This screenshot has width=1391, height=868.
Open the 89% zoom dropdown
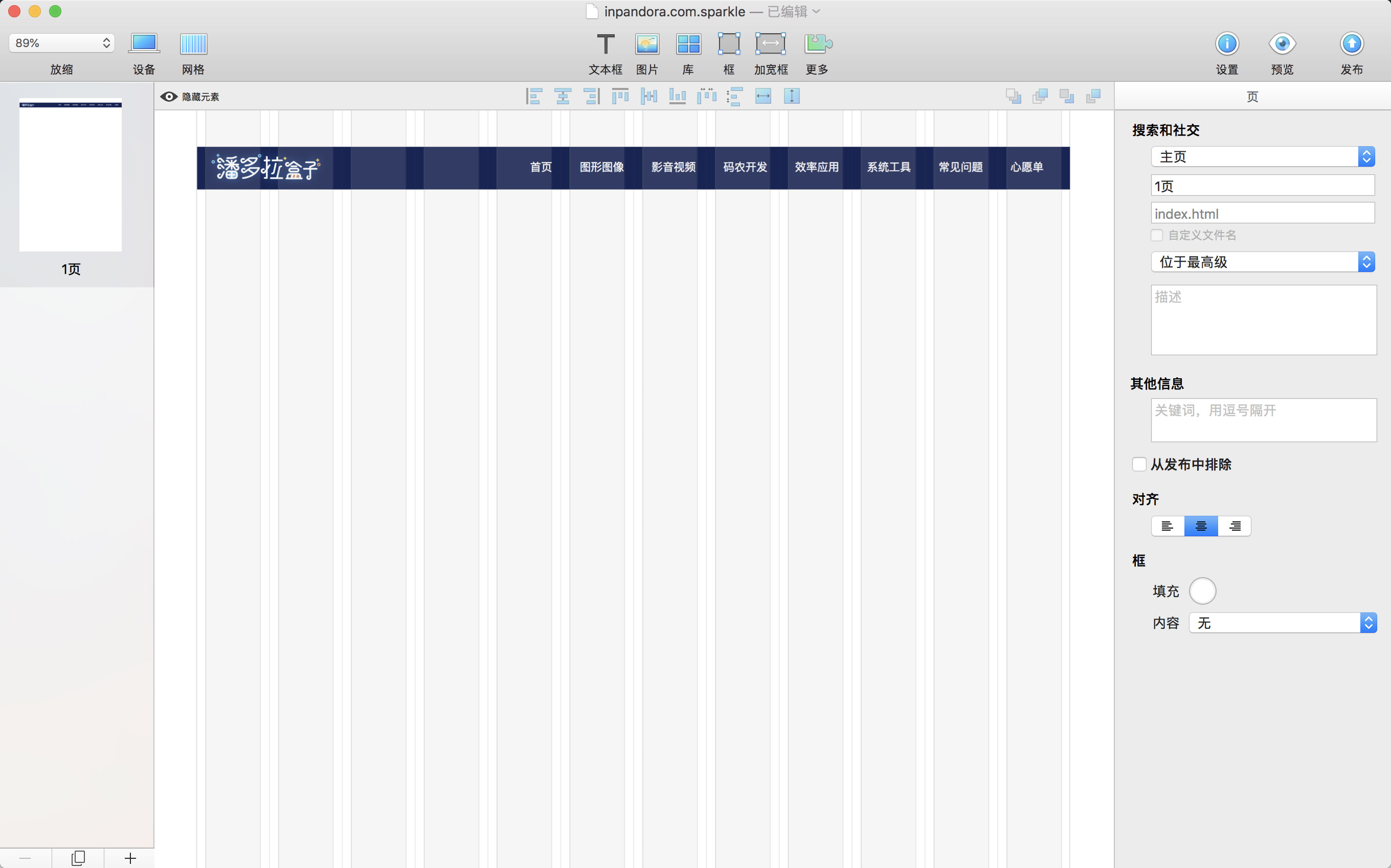[62, 43]
